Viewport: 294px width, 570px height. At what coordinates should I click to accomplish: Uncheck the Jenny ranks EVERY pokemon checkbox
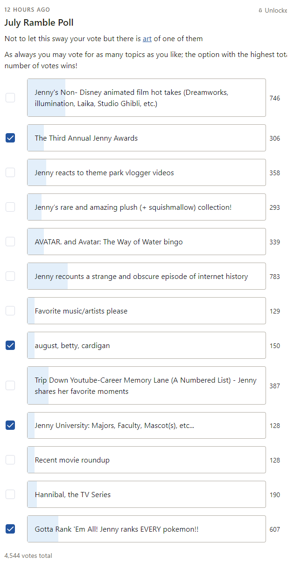pyautogui.click(x=10, y=529)
